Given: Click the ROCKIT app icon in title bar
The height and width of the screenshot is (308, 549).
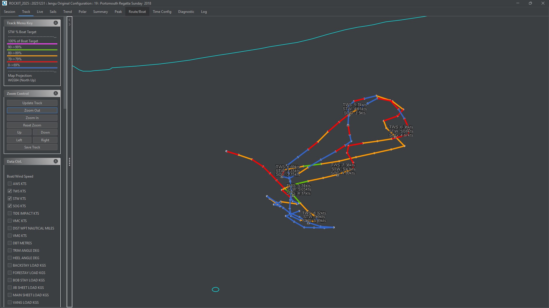Looking at the screenshot, I should tap(4, 3).
